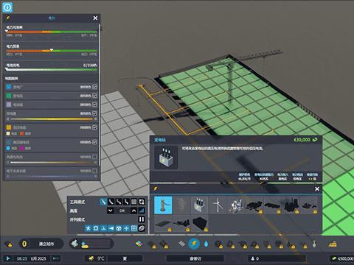The image size is (354, 265).
Task: Select the transformer substation building
Action: pos(199,205)
